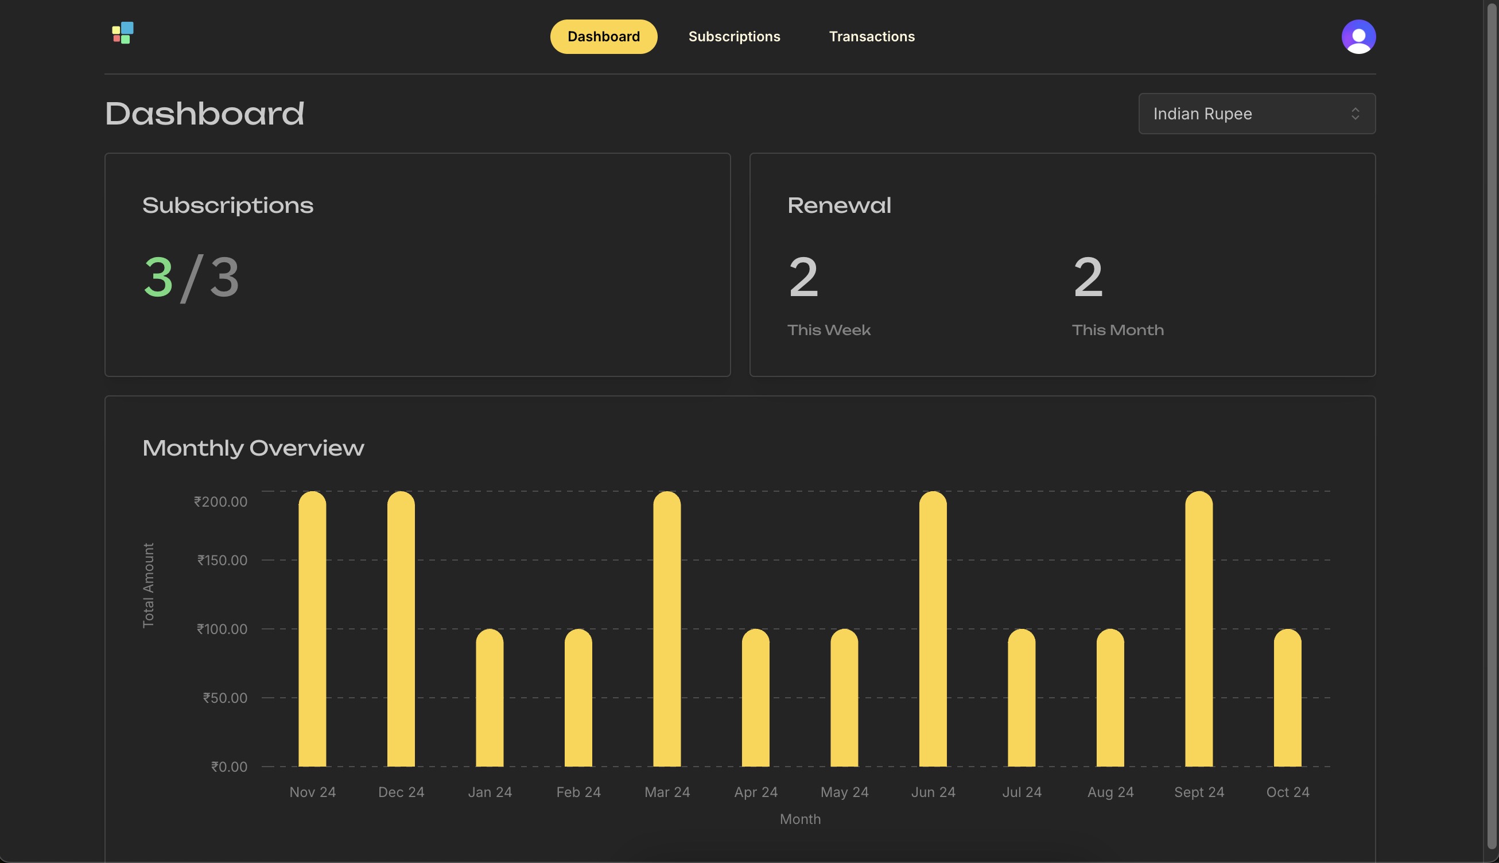1499x863 pixels.
Task: Click the green active subscriptions count 3
Action: click(x=158, y=277)
